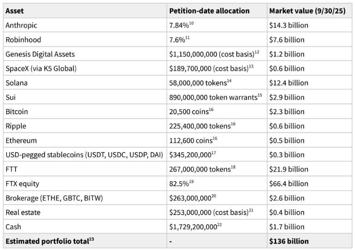
Task: Open footnote 15 on Sui token warrants
Action: pos(260,96)
